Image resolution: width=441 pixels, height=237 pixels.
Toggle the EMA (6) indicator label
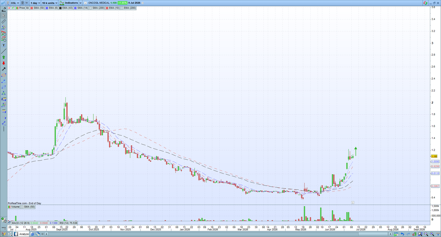coord(51,8)
